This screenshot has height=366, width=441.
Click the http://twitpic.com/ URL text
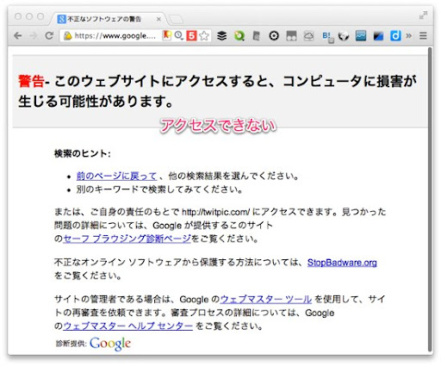(216, 212)
